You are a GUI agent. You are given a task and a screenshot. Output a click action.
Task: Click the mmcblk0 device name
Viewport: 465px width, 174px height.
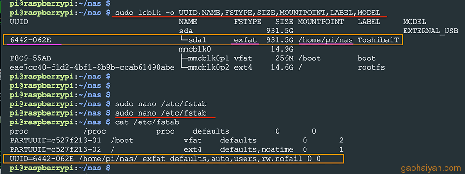point(195,49)
